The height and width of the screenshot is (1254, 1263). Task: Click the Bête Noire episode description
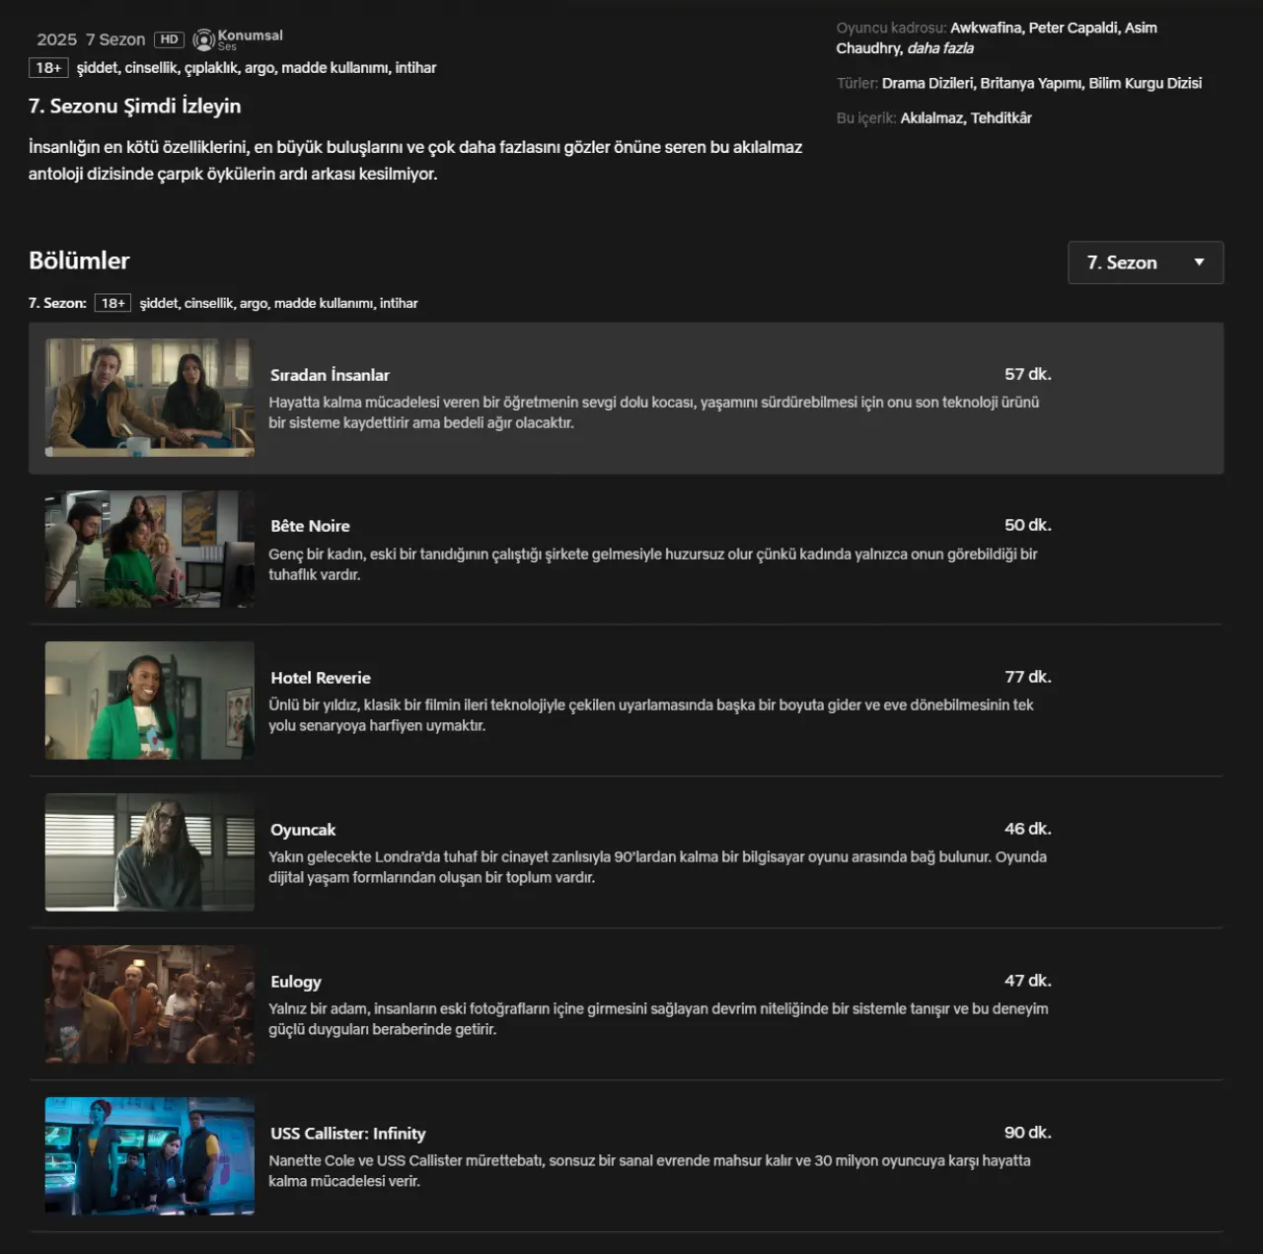[653, 564]
